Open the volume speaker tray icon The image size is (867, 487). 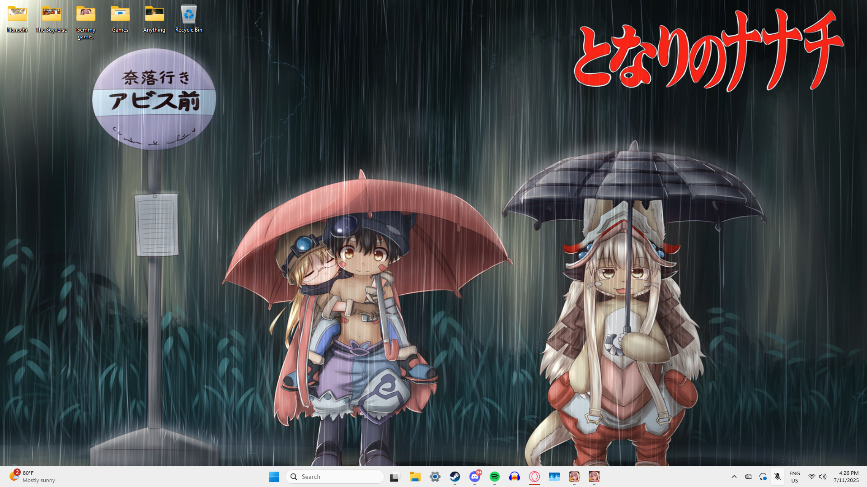point(823,477)
